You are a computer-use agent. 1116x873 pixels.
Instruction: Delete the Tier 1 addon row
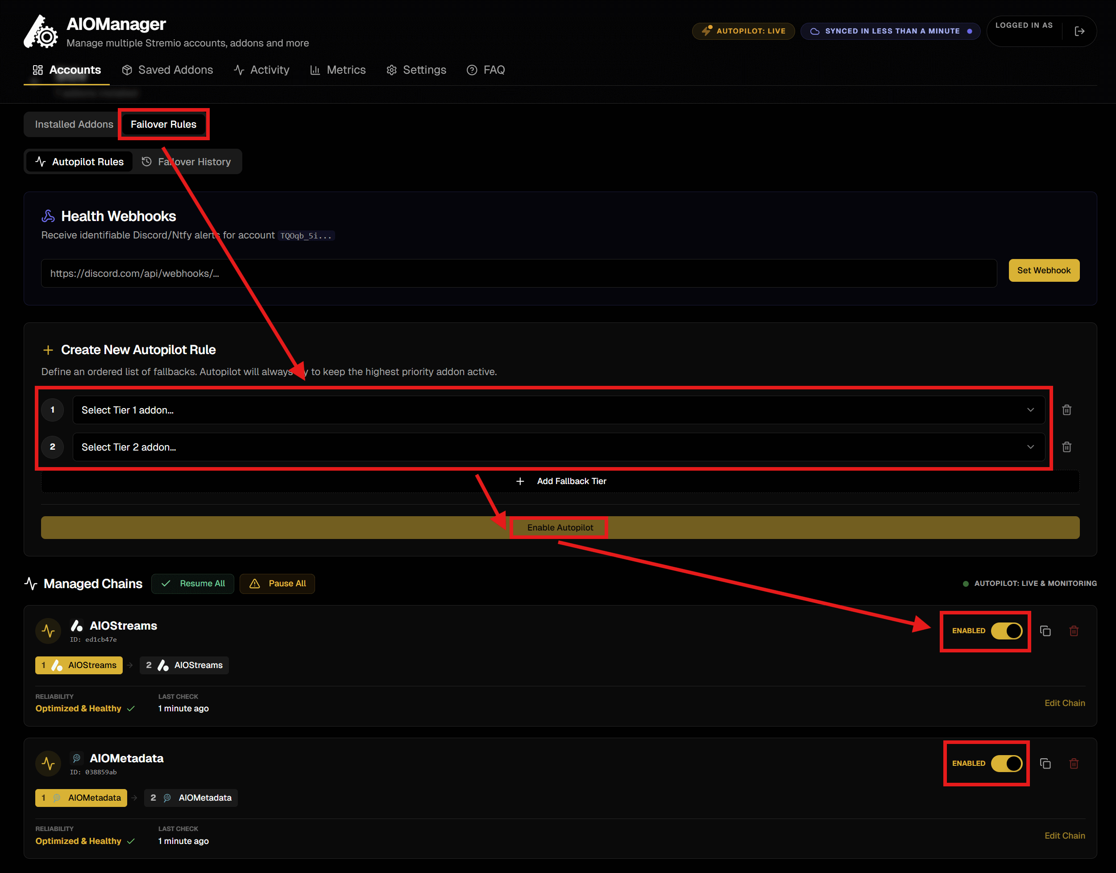click(x=1066, y=409)
